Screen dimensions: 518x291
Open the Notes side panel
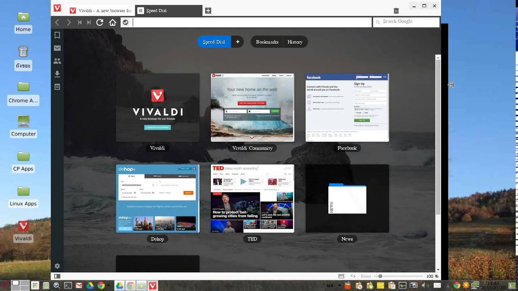coord(57,87)
